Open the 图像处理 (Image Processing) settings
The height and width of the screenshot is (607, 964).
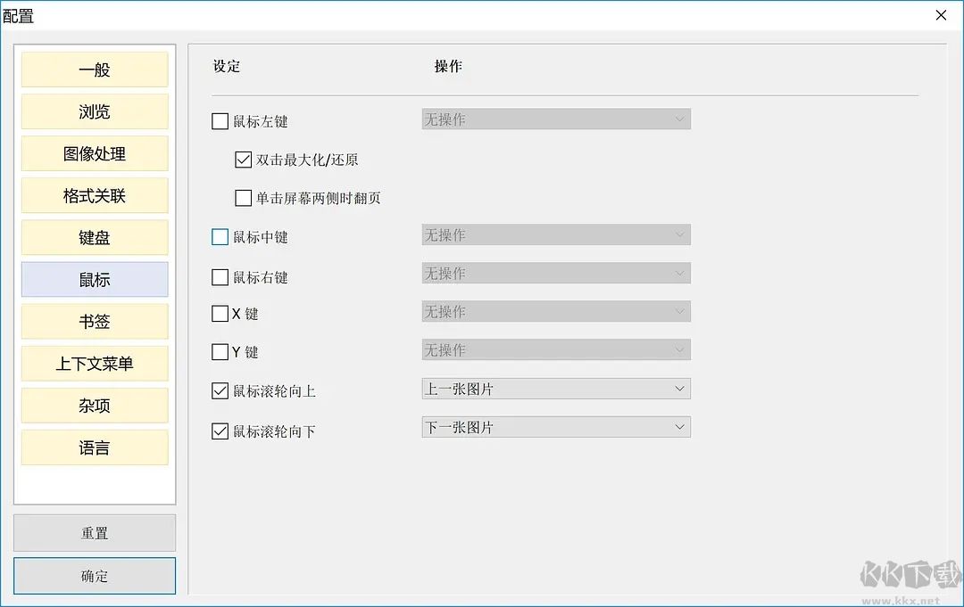click(x=94, y=153)
